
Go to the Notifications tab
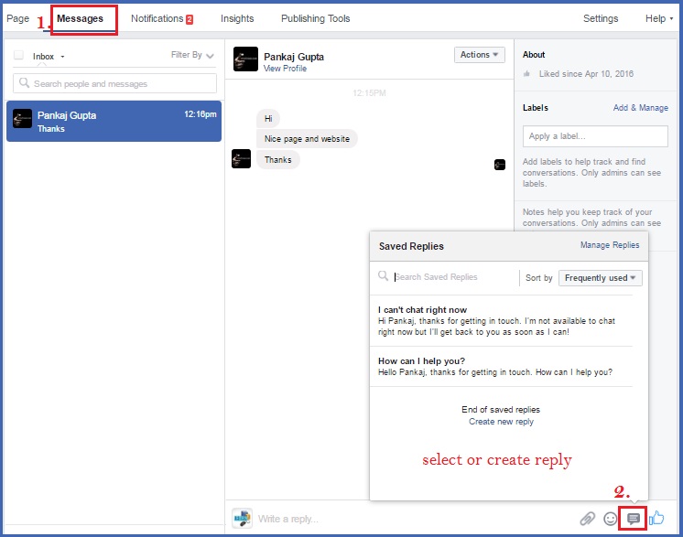(x=157, y=18)
